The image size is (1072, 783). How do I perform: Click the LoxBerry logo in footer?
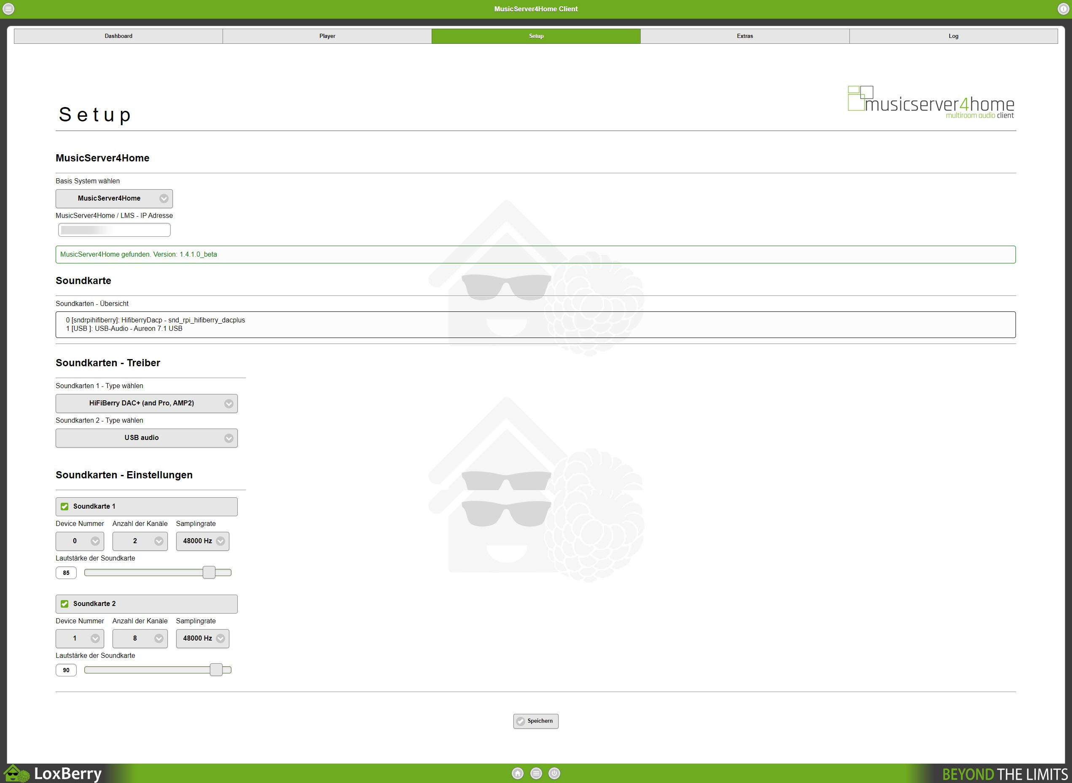(53, 774)
